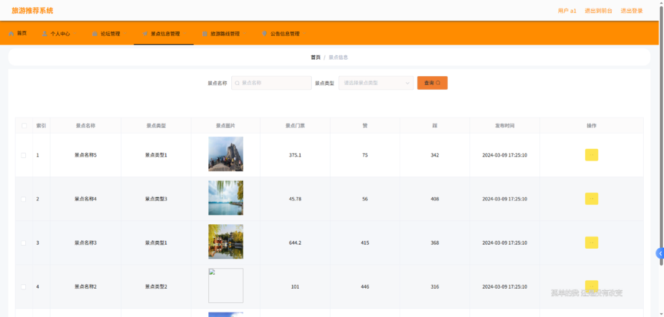Open the 个人中心 menu

click(59, 33)
